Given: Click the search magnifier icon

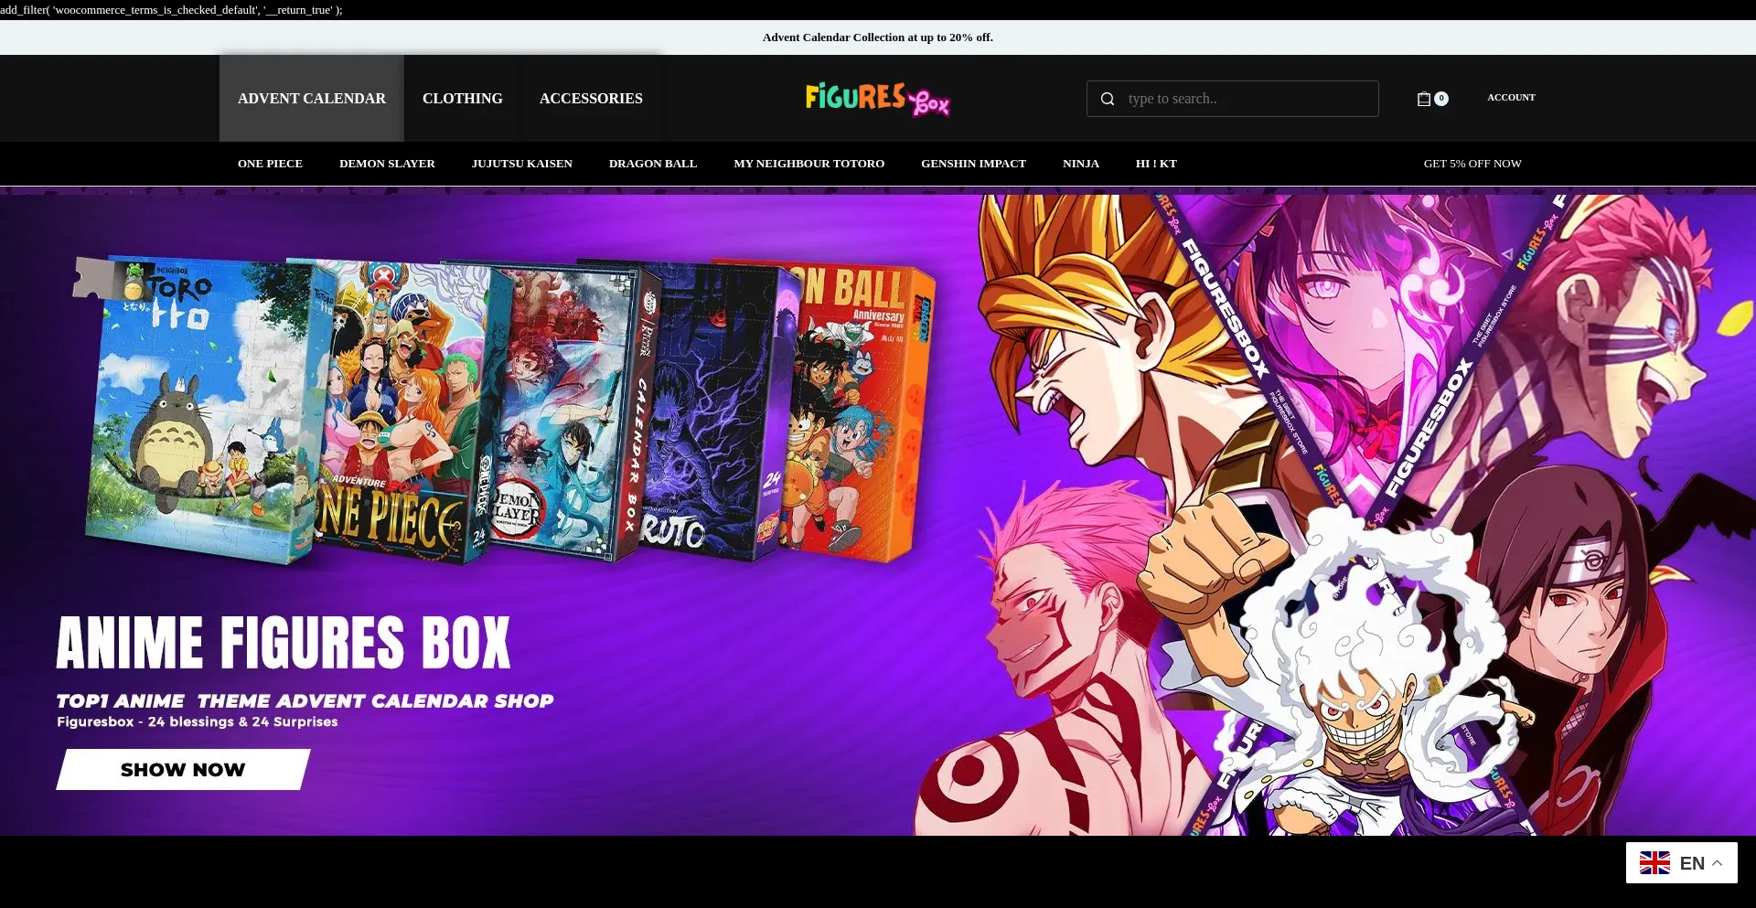Looking at the screenshot, I should (1108, 99).
